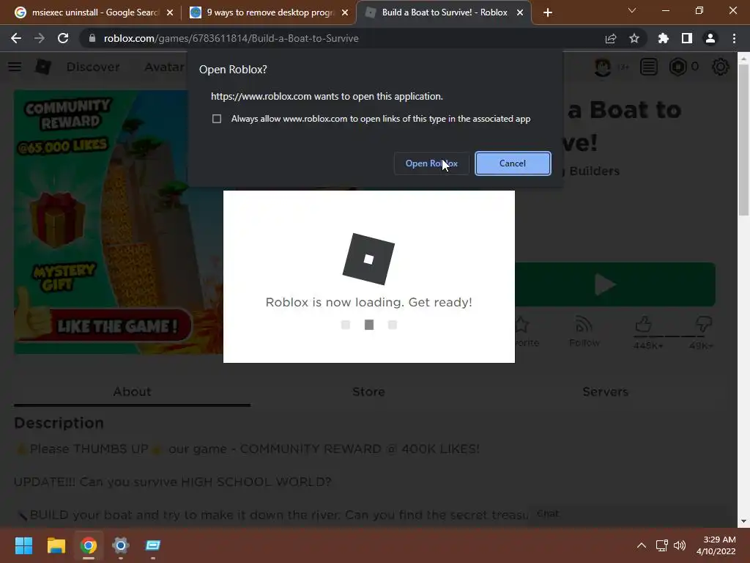This screenshot has height=563, width=750.
Task: Select the About tab
Action: [x=132, y=391]
